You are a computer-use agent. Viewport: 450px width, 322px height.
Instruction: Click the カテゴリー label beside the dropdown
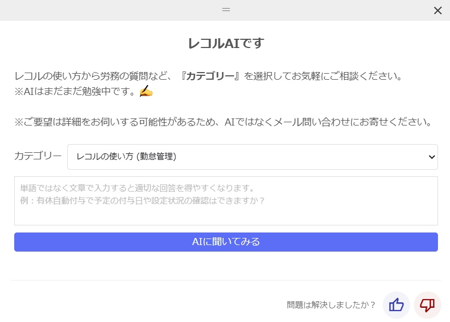[x=38, y=156]
